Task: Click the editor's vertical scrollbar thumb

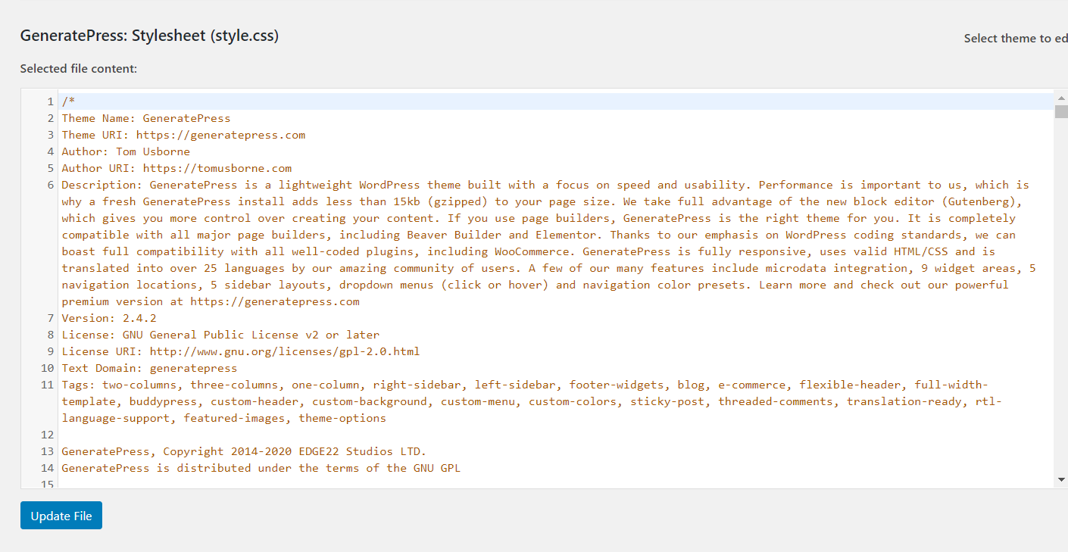Action: click(1060, 112)
